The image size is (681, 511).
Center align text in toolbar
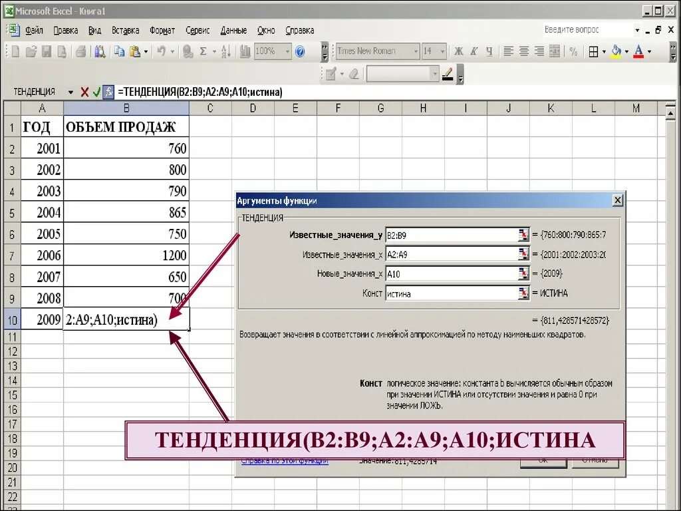(524, 52)
